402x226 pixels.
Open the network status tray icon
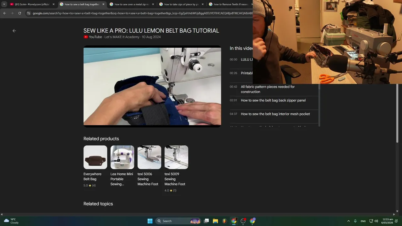pos(371,221)
